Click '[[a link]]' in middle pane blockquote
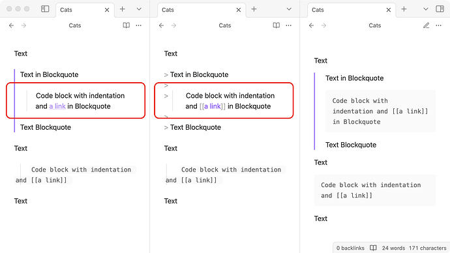 (213, 106)
